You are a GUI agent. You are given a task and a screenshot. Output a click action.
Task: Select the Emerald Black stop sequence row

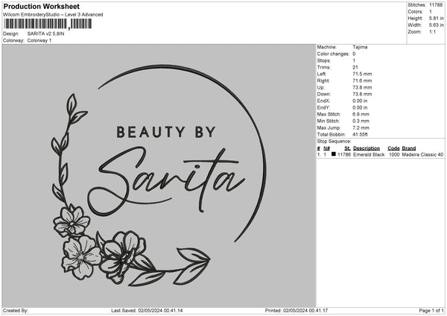380,154
